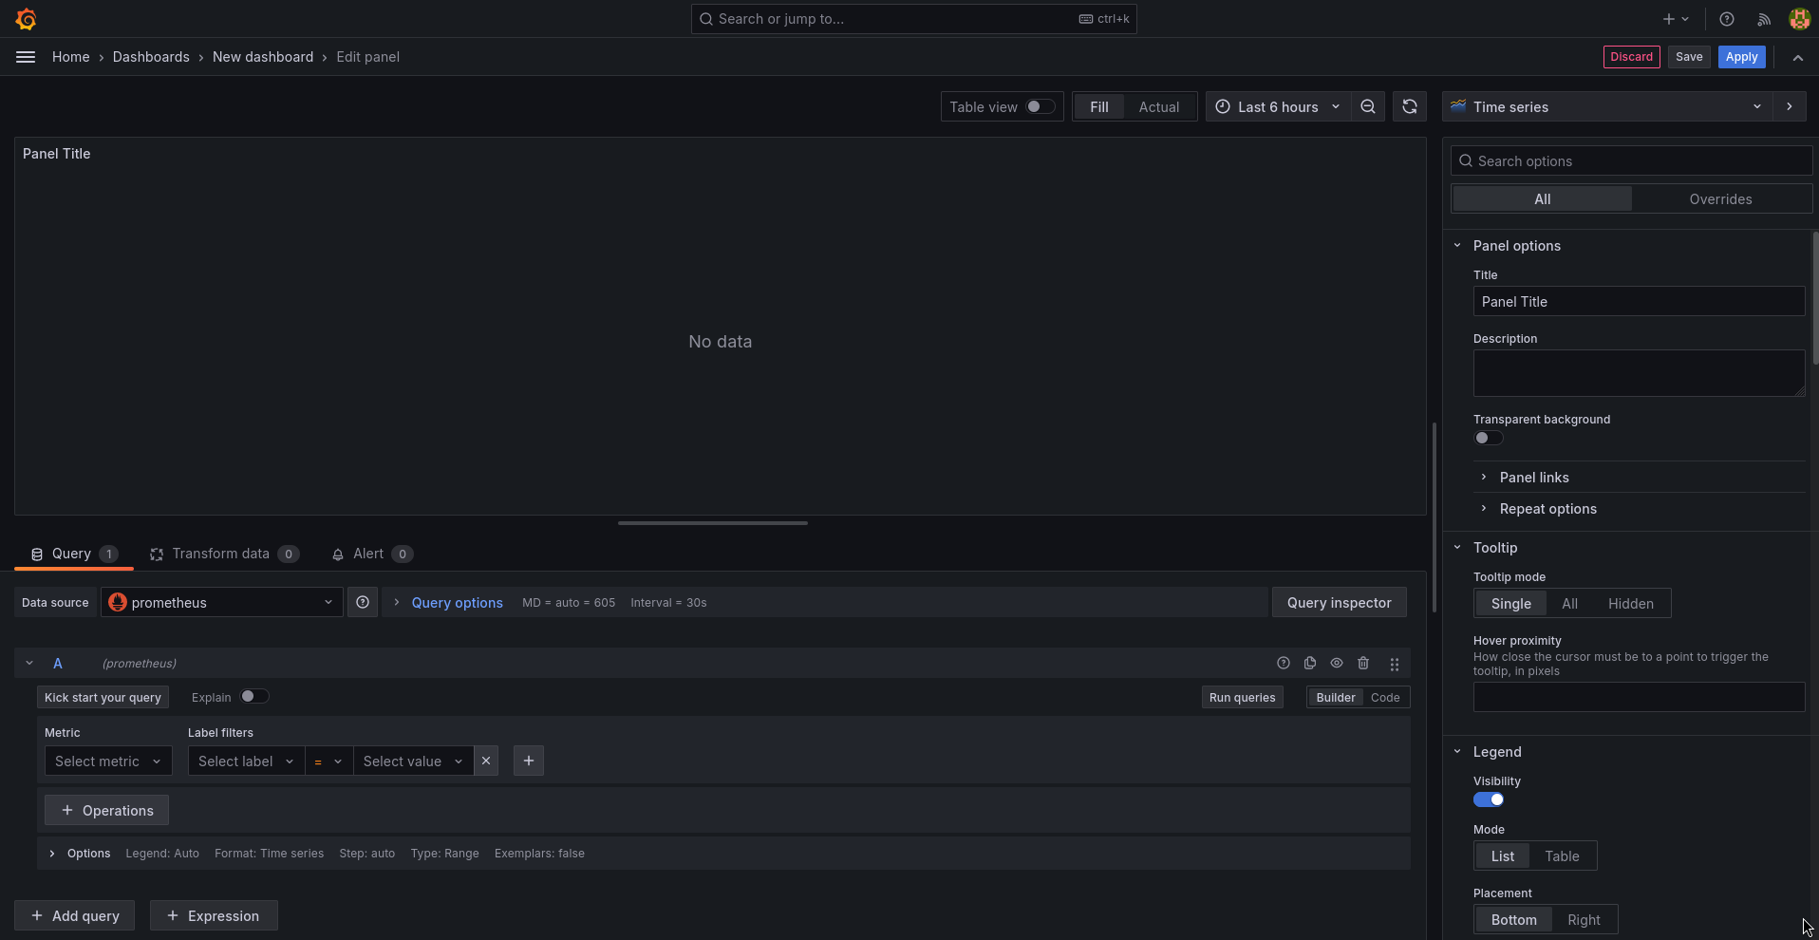Add a label filter with plus button
Viewport: 1819px width, 940px height.
tap(529, 761)
